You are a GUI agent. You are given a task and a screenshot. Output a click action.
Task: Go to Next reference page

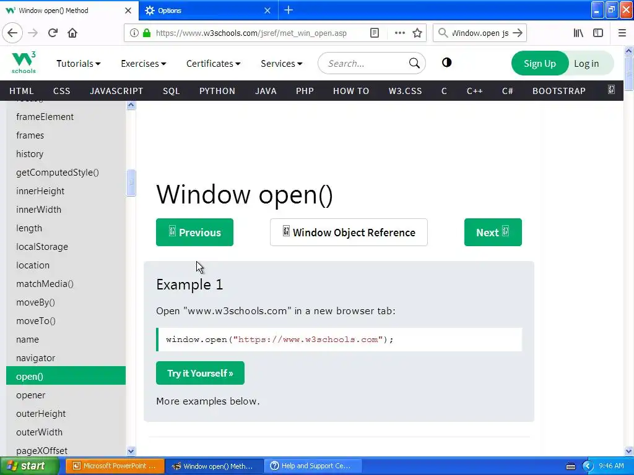pos(493,233)
